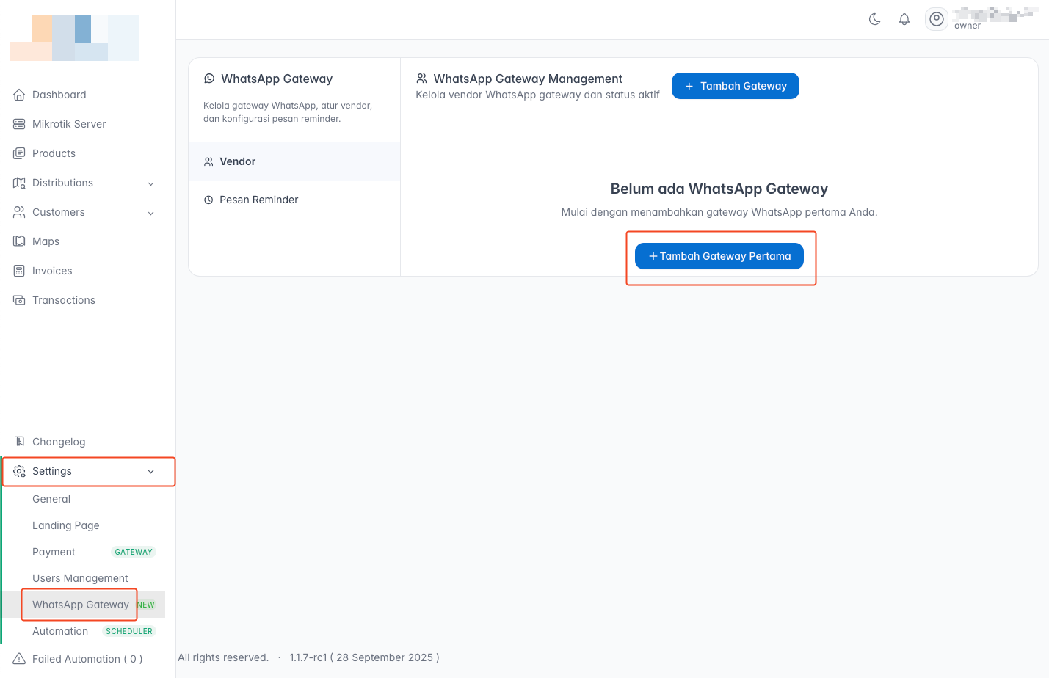Select the Vendor tab

click(x=237, y=161)
